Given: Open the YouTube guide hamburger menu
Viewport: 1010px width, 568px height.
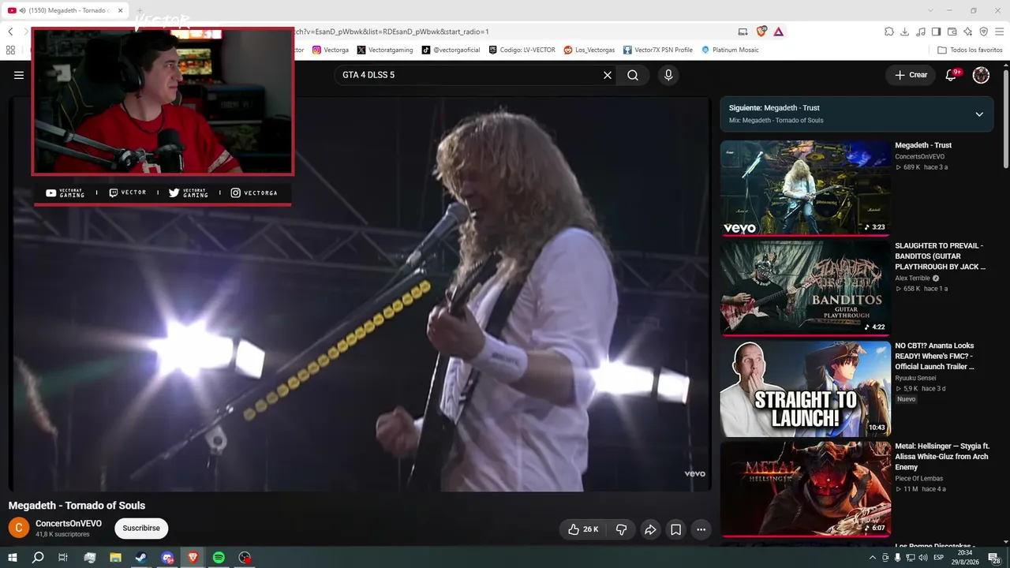Looking at the screenshot, I should (19, 75).
